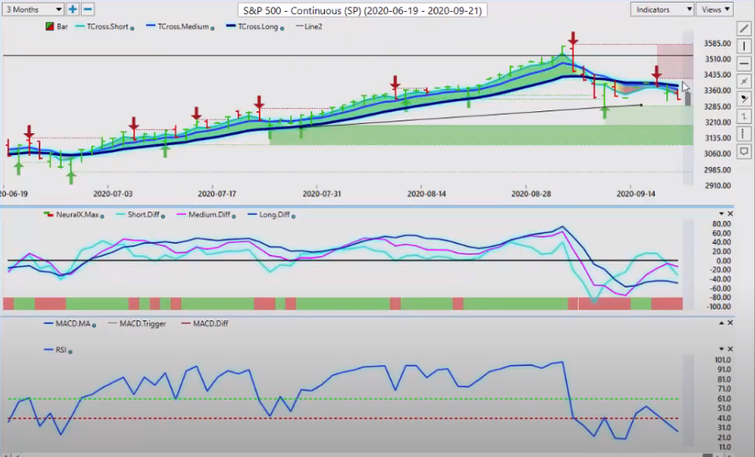Click the NeuralX.Max settings dot

[x=102, y=217]
